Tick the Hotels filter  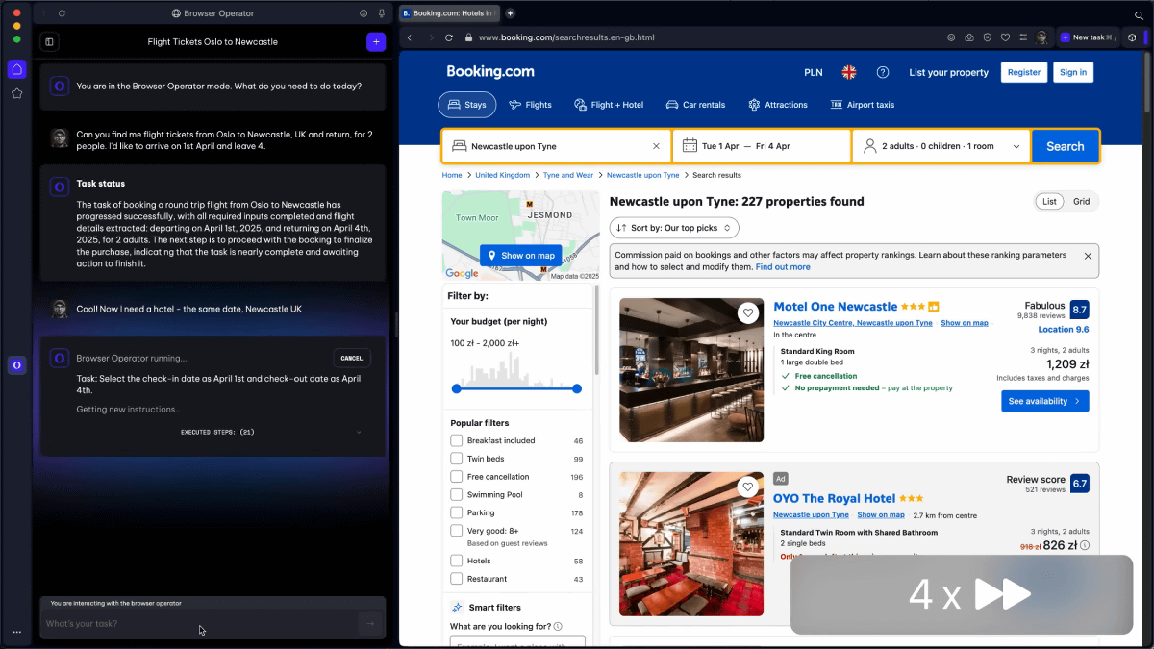click(x=457, y=561)
